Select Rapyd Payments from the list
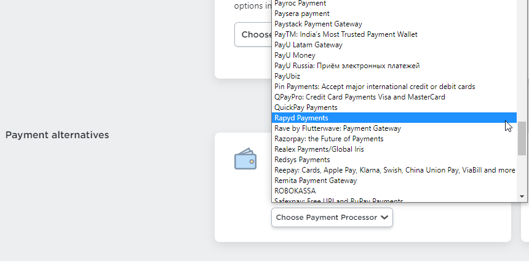Image resolution: width=529 pixels, height=261 pixels. 301,118
